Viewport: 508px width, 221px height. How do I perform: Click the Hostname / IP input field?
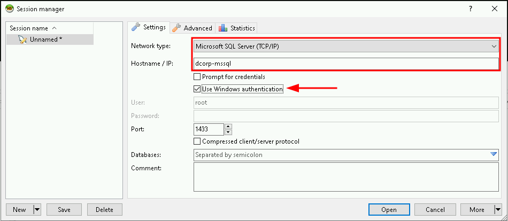pyautogui.click(x=345, y=64)
